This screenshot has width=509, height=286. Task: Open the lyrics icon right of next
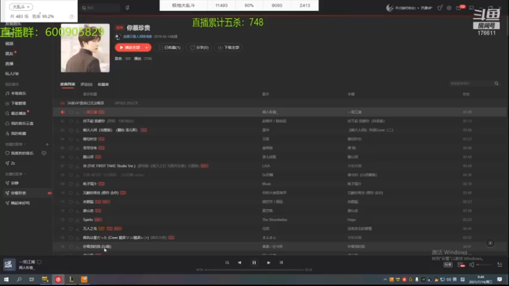(281, 262)
